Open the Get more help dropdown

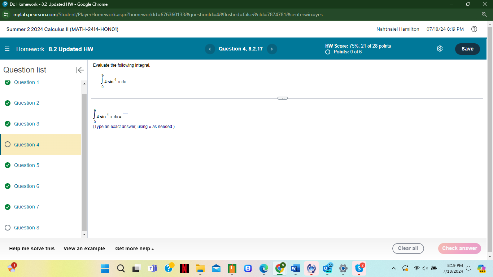pos(134,249)
